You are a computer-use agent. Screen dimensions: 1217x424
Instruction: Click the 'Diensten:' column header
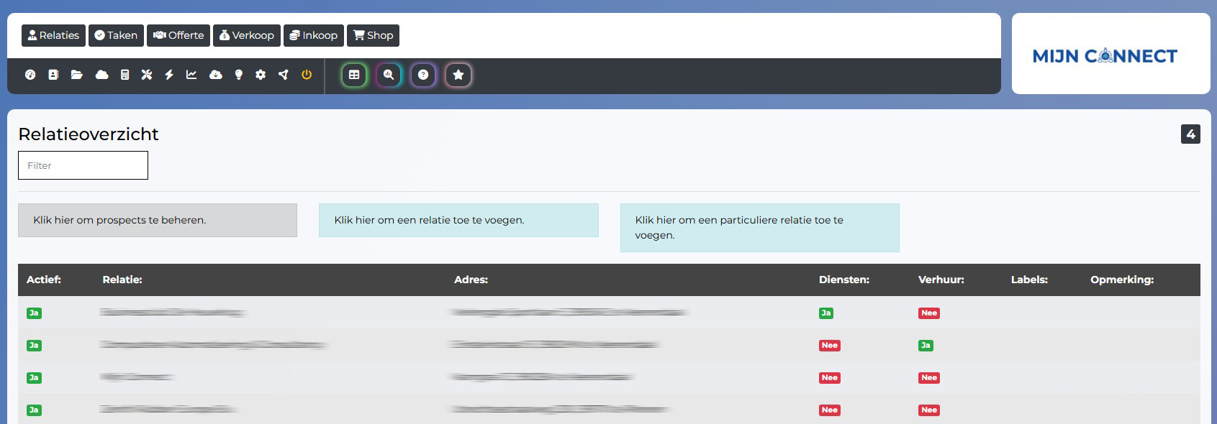pyautogui.click(x=844, y=280)
